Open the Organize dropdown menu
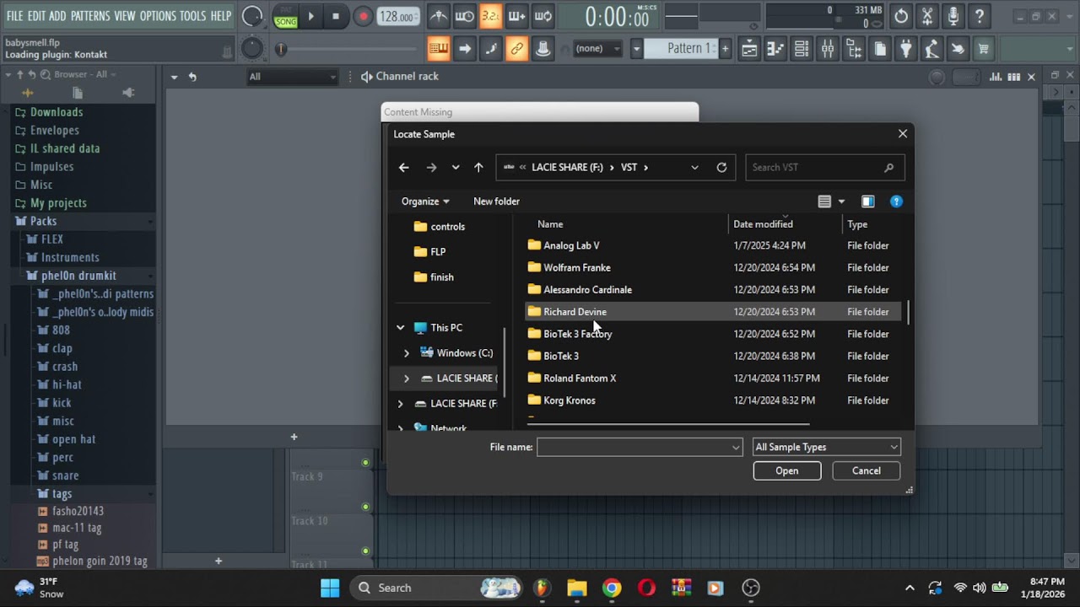1080x607 pixels. click(425, 201)
